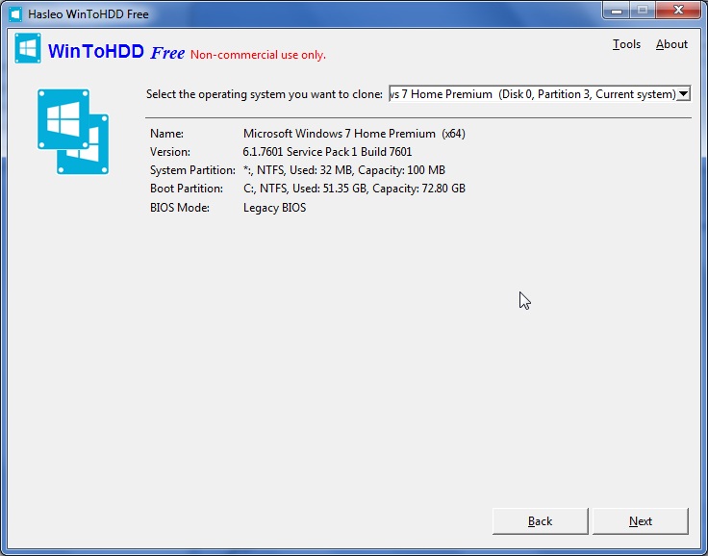Click the 'Legacy BIOS' value
The height and width of the screenshot is (556, 708).
click(274, 208)
